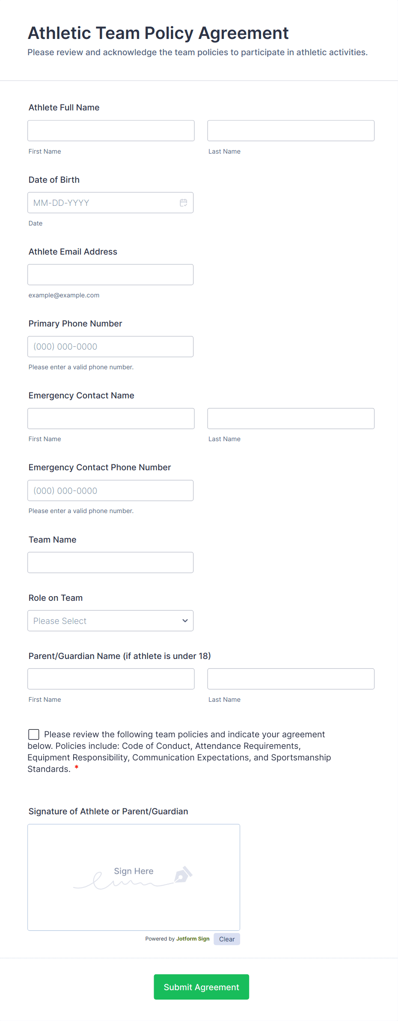Click the Role on Team dropdown arrow

pyautogui.click(x=185, y=620)
